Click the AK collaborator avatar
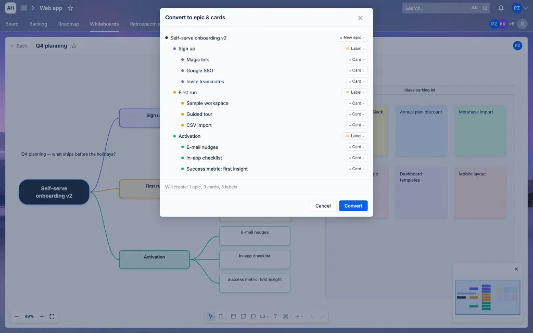Screen dimensions: 533x333 (502, 24)
